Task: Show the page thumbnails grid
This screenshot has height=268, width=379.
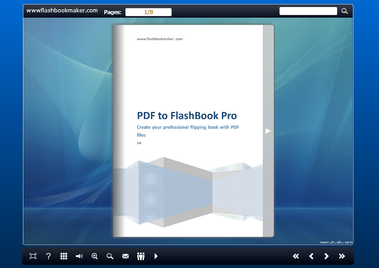Action: pyautogui.click(x=63, y=256)
